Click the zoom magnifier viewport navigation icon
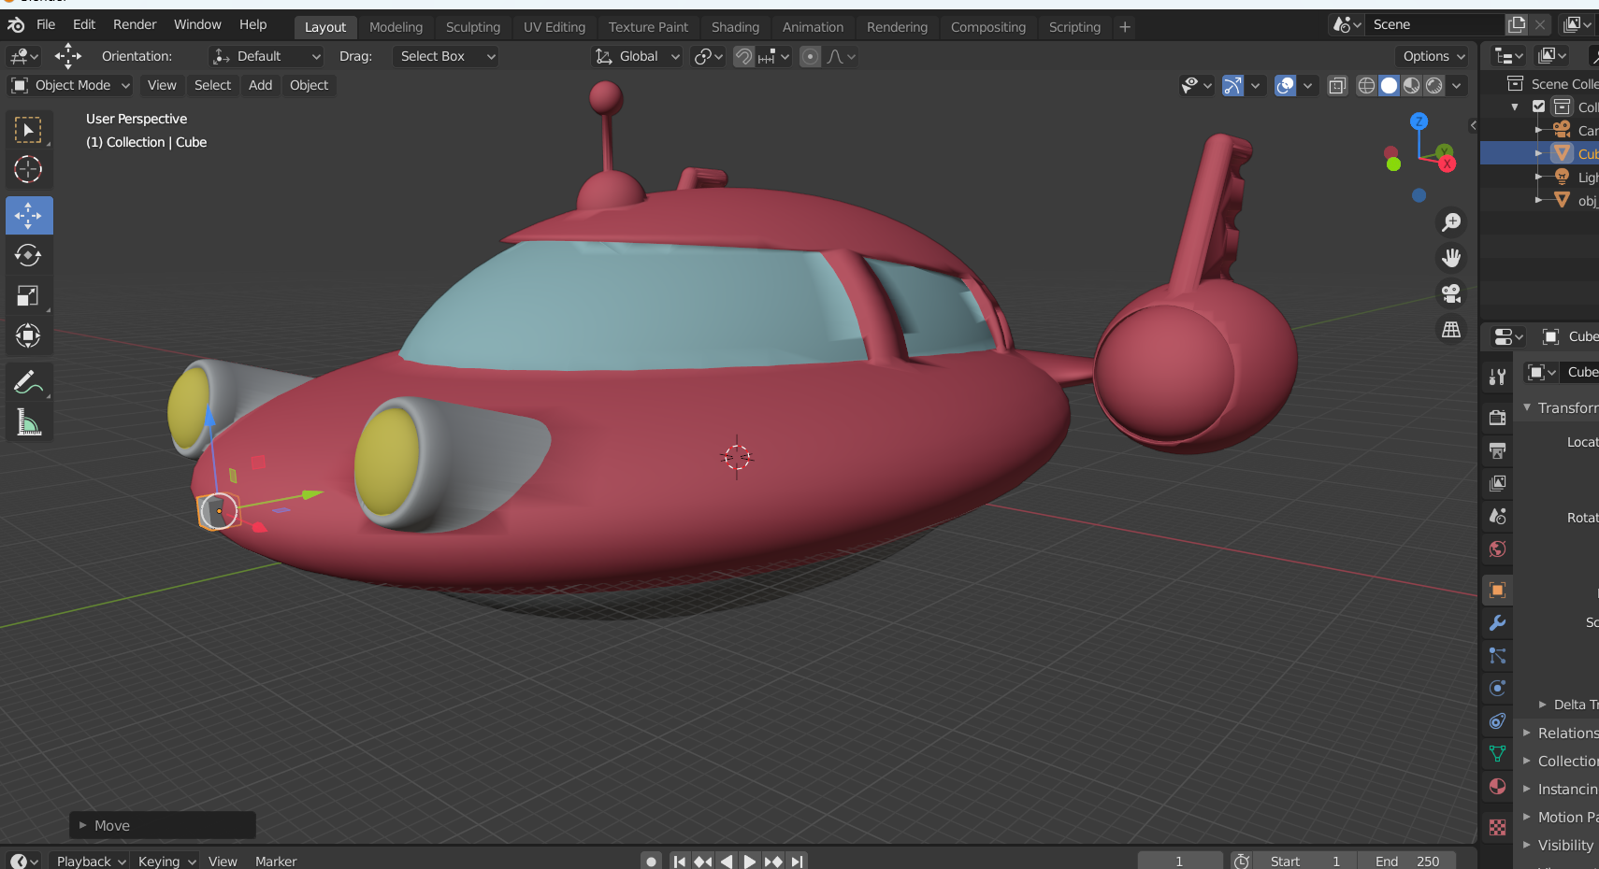The height and width of the screenshot is (869, 1599). [1451, 222]
